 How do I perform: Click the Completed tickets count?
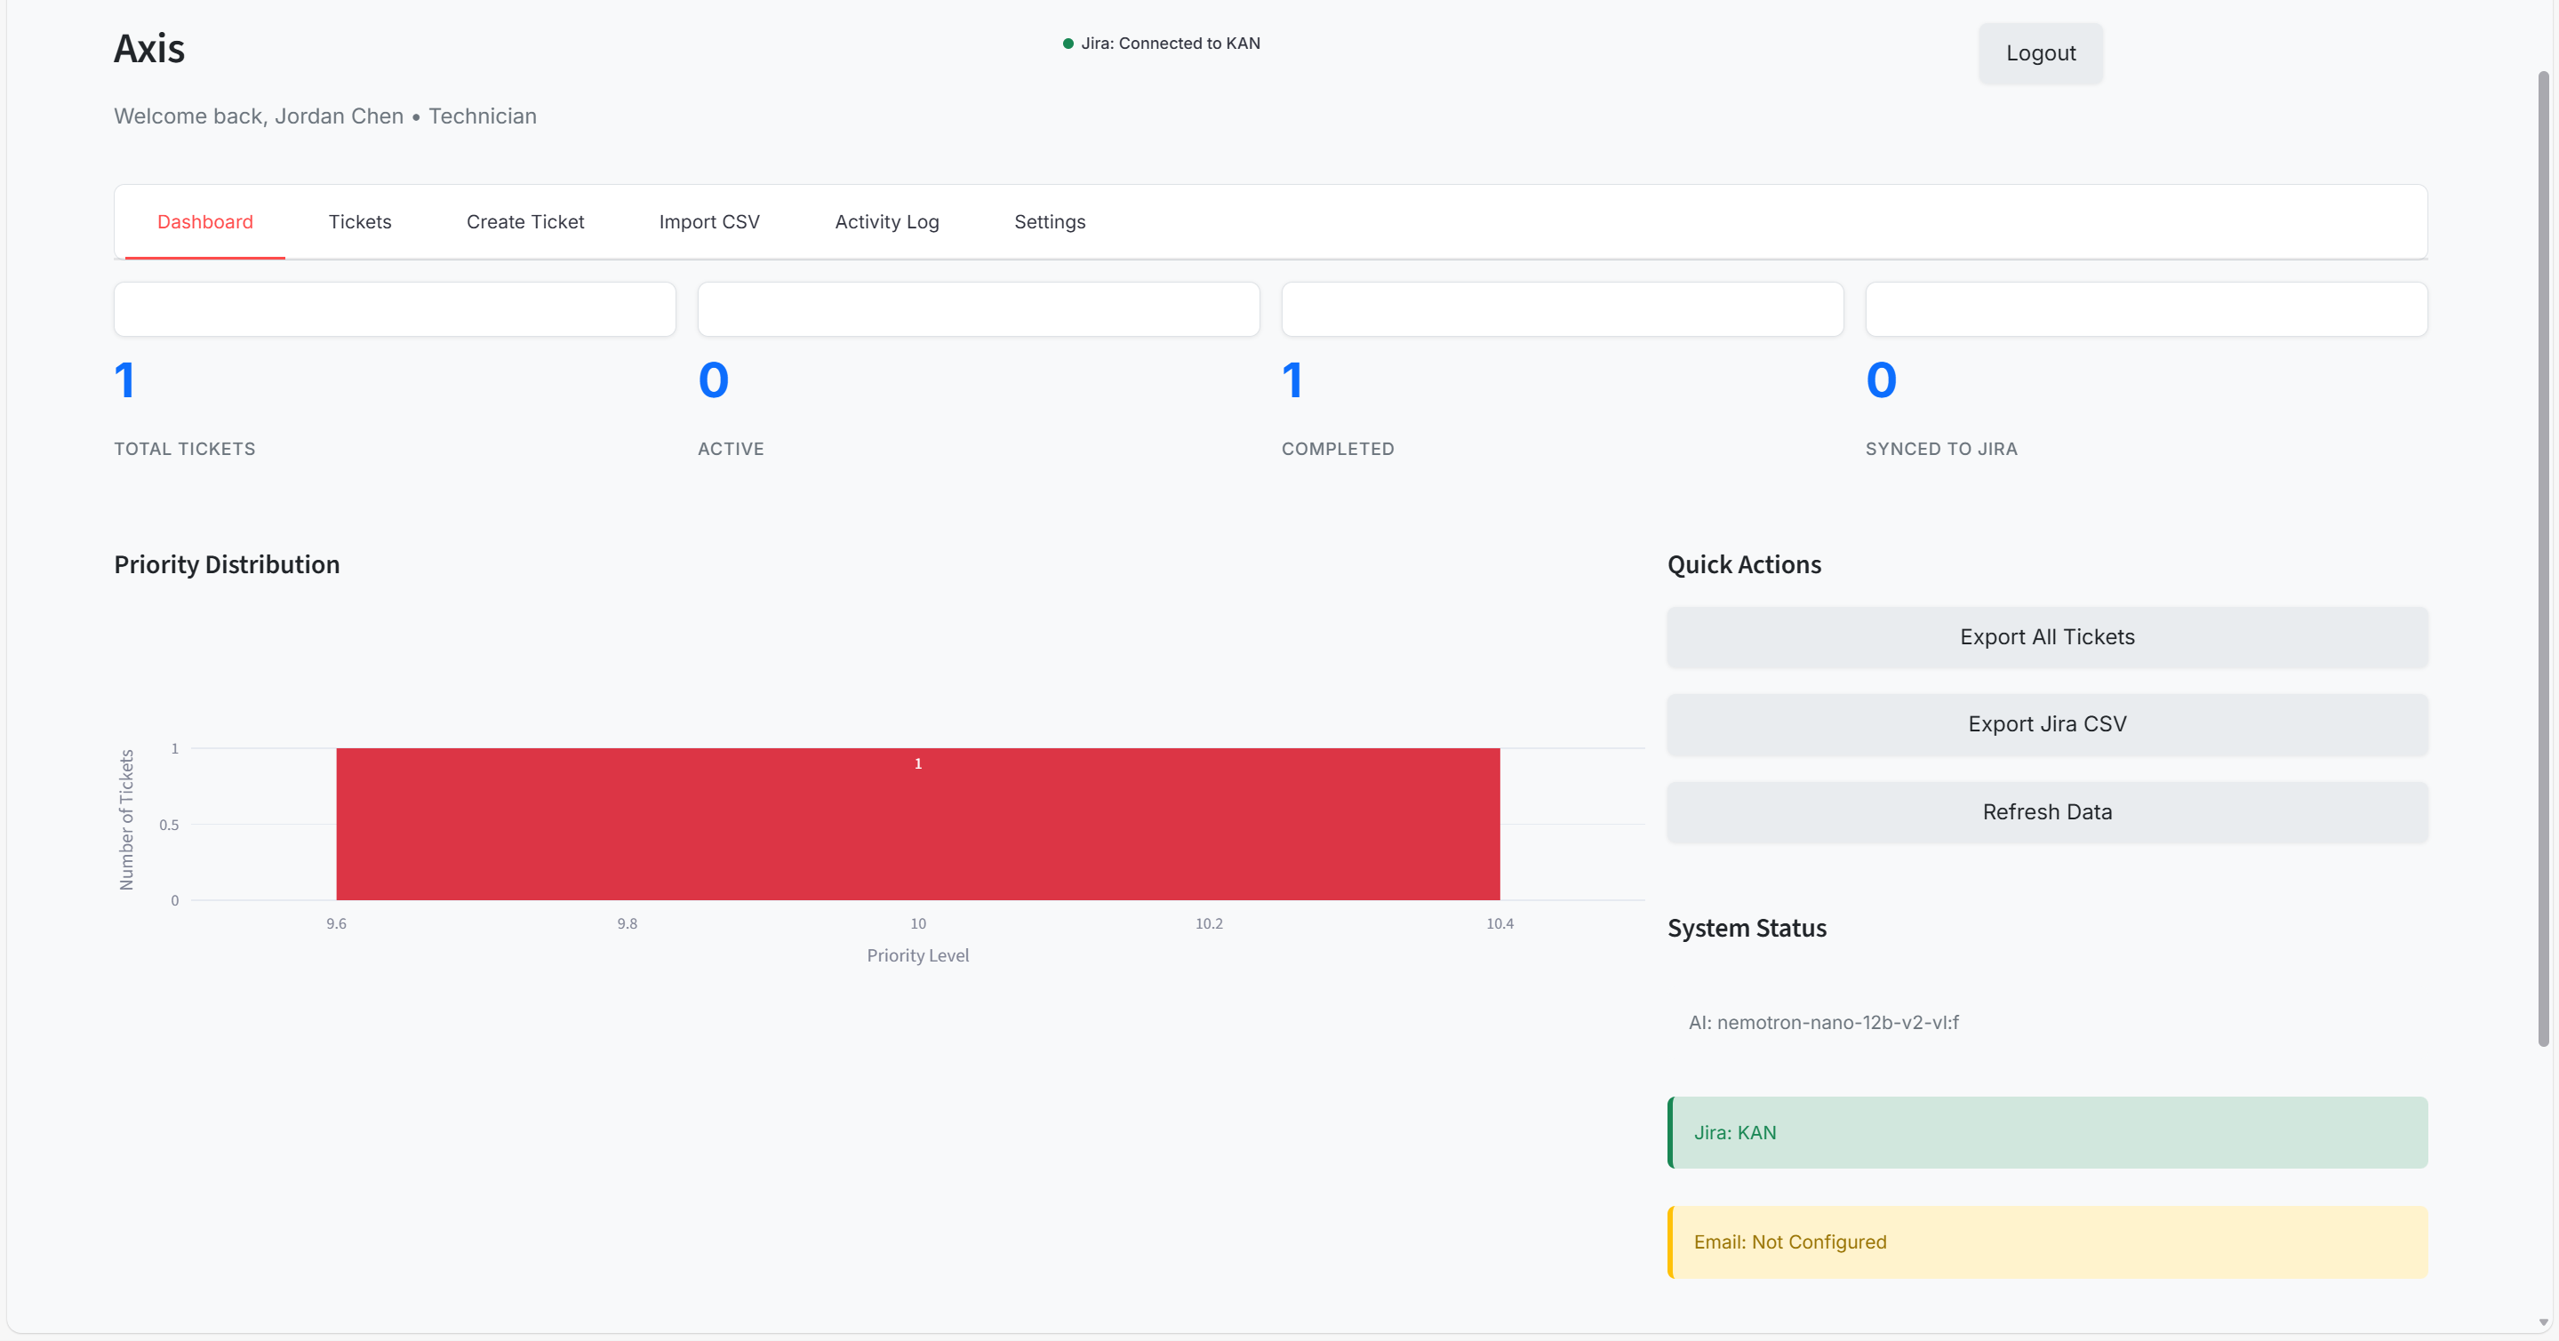[1292, 380]
